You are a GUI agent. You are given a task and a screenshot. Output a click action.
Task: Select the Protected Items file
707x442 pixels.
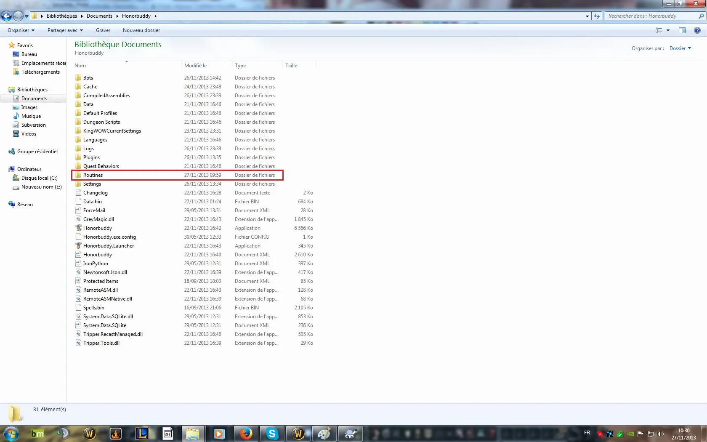click(101, 281)
